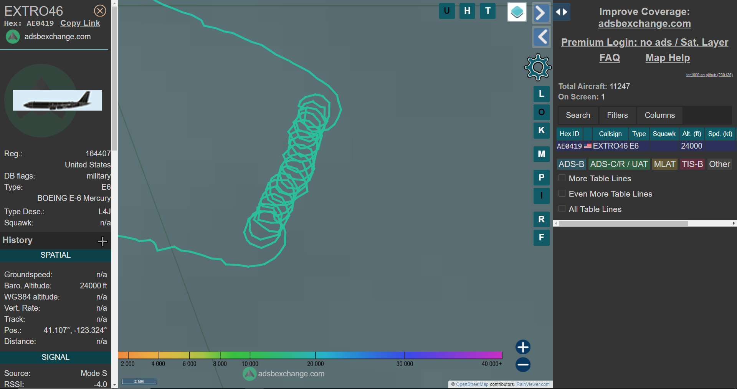
Task: Click 10 000 on altitude color legend
Action: point(250,364)
